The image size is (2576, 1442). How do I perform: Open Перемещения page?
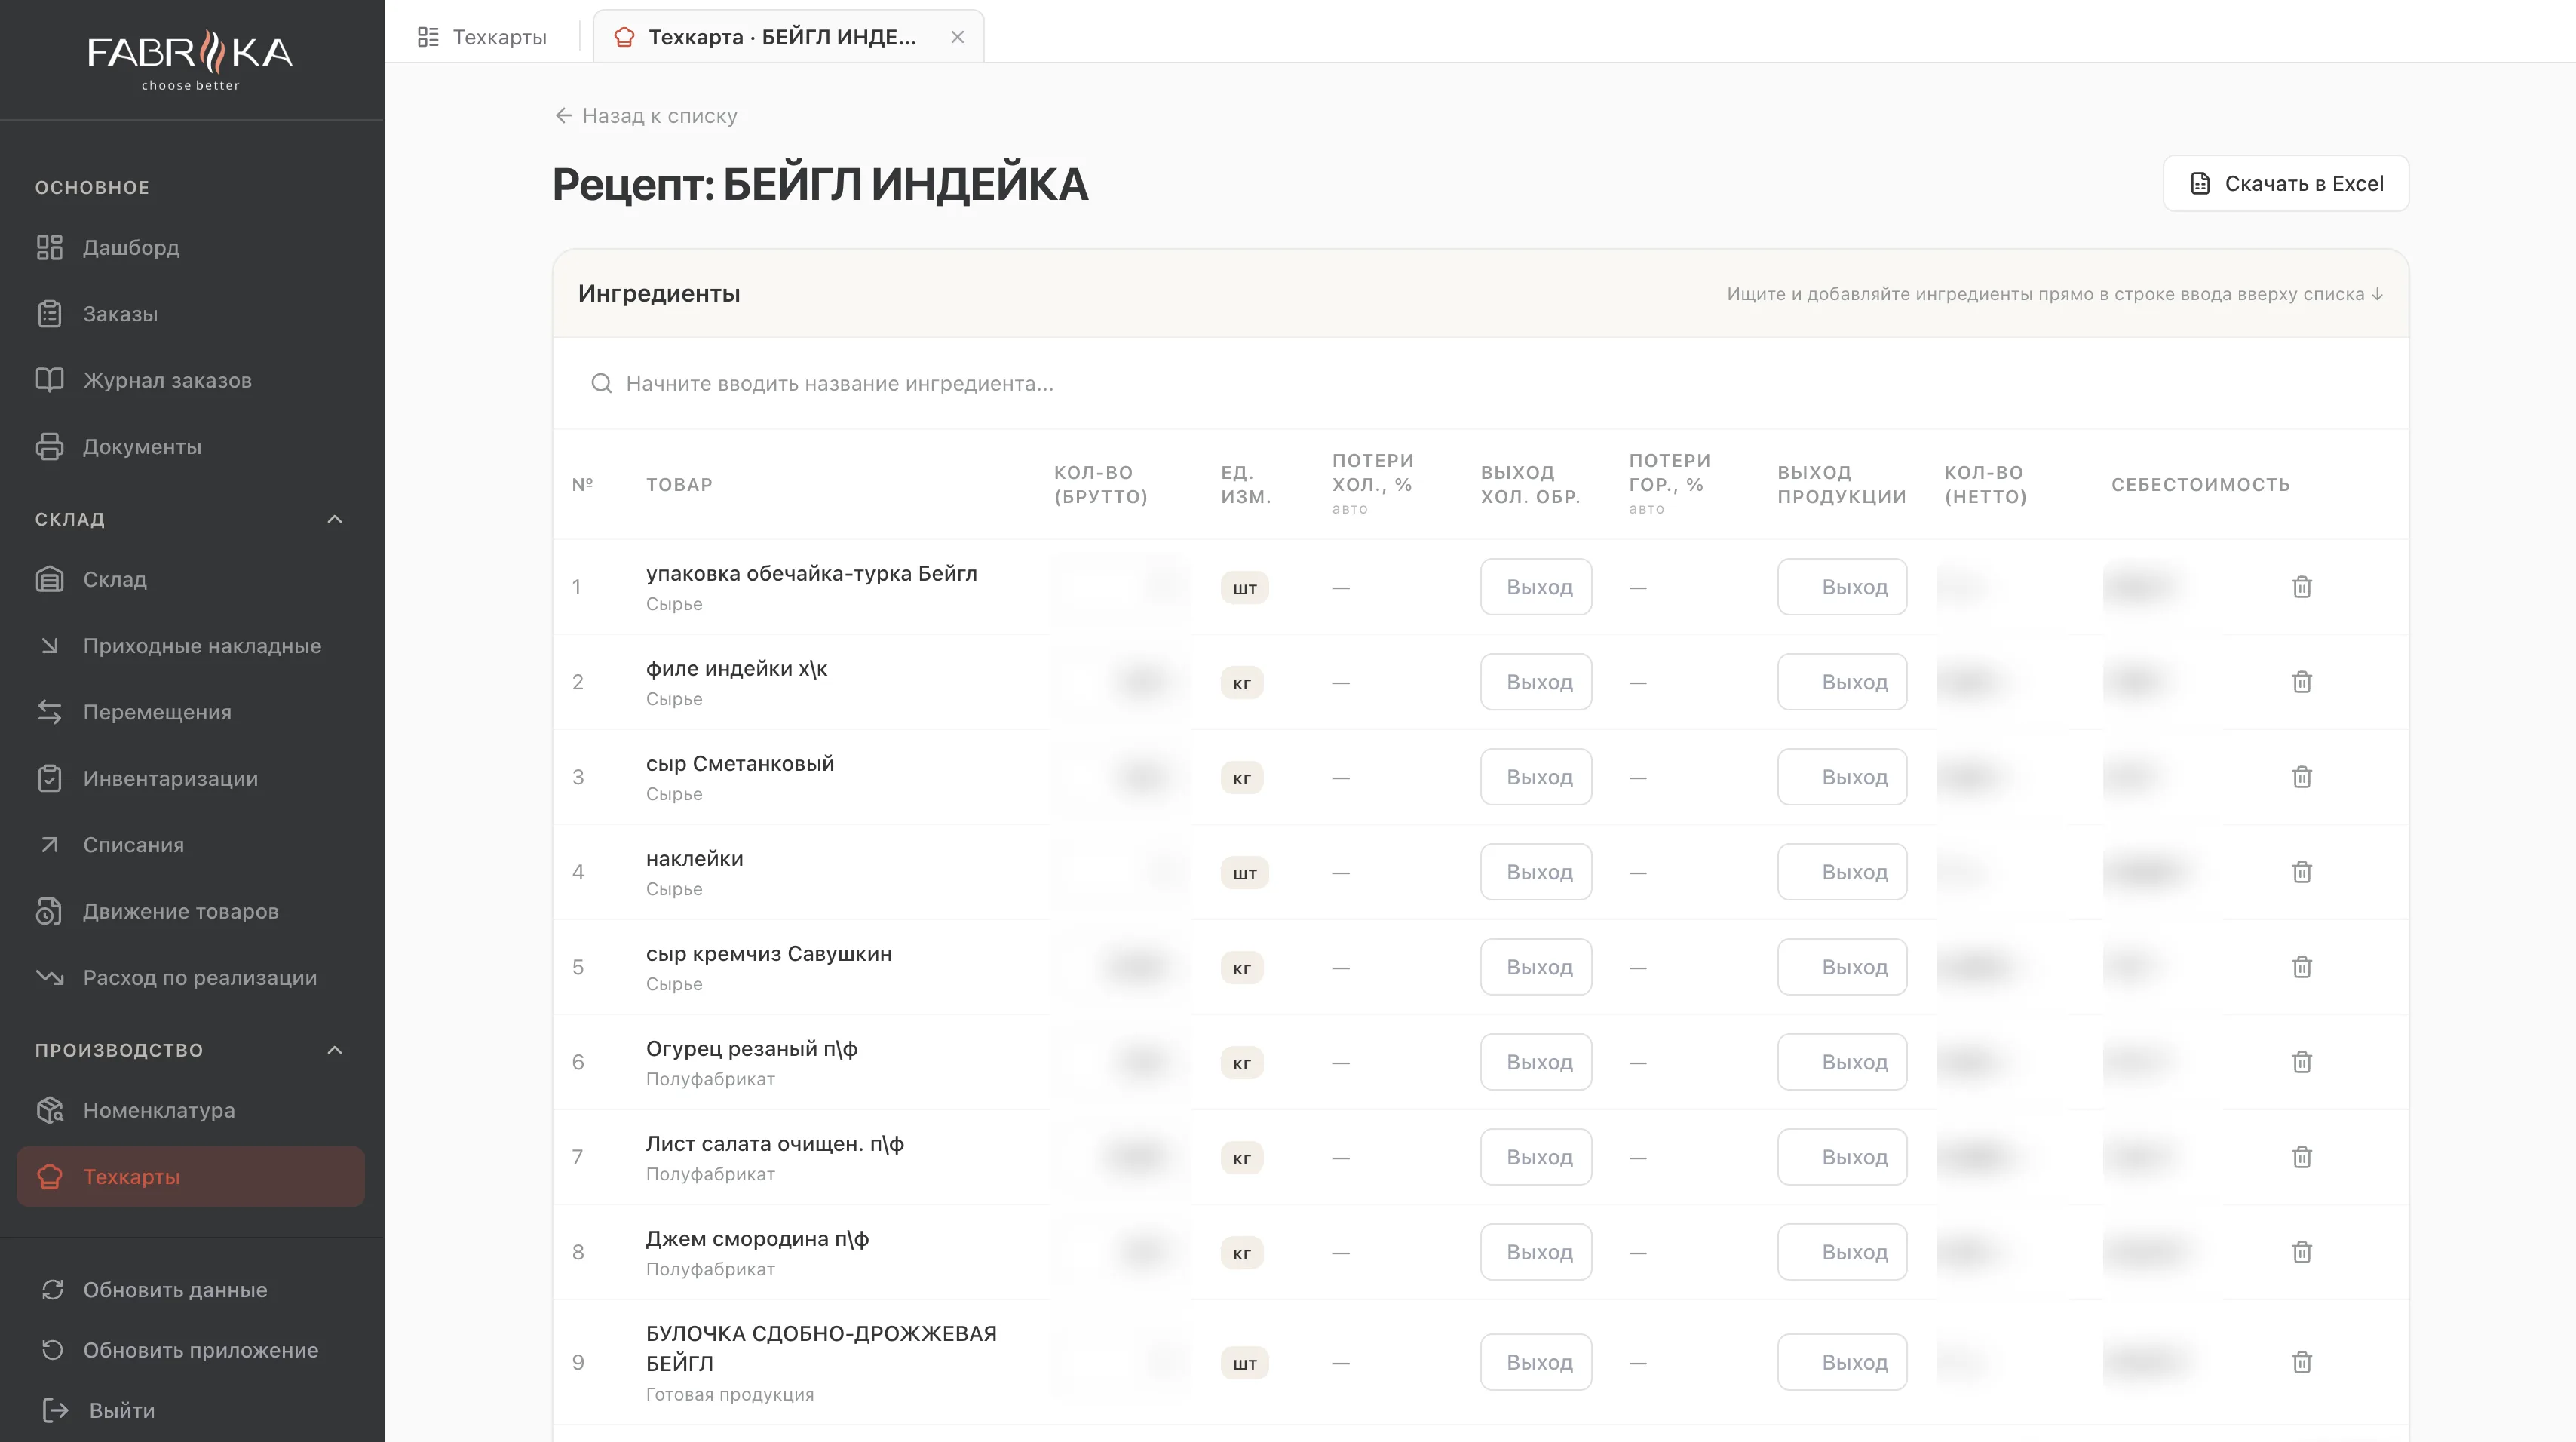(x=190, y=713)
